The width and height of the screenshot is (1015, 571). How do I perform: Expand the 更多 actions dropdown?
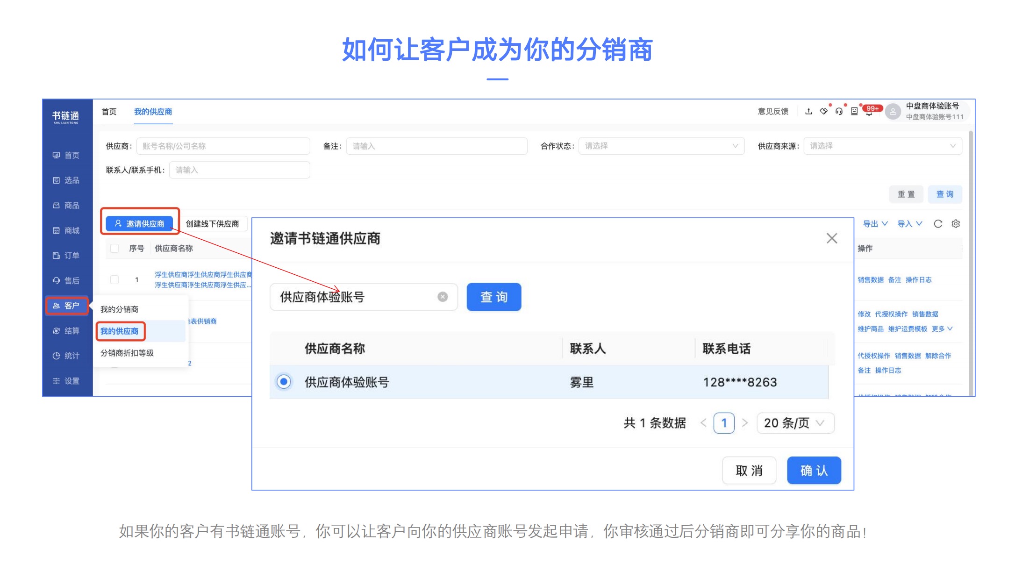coord(942,329)
